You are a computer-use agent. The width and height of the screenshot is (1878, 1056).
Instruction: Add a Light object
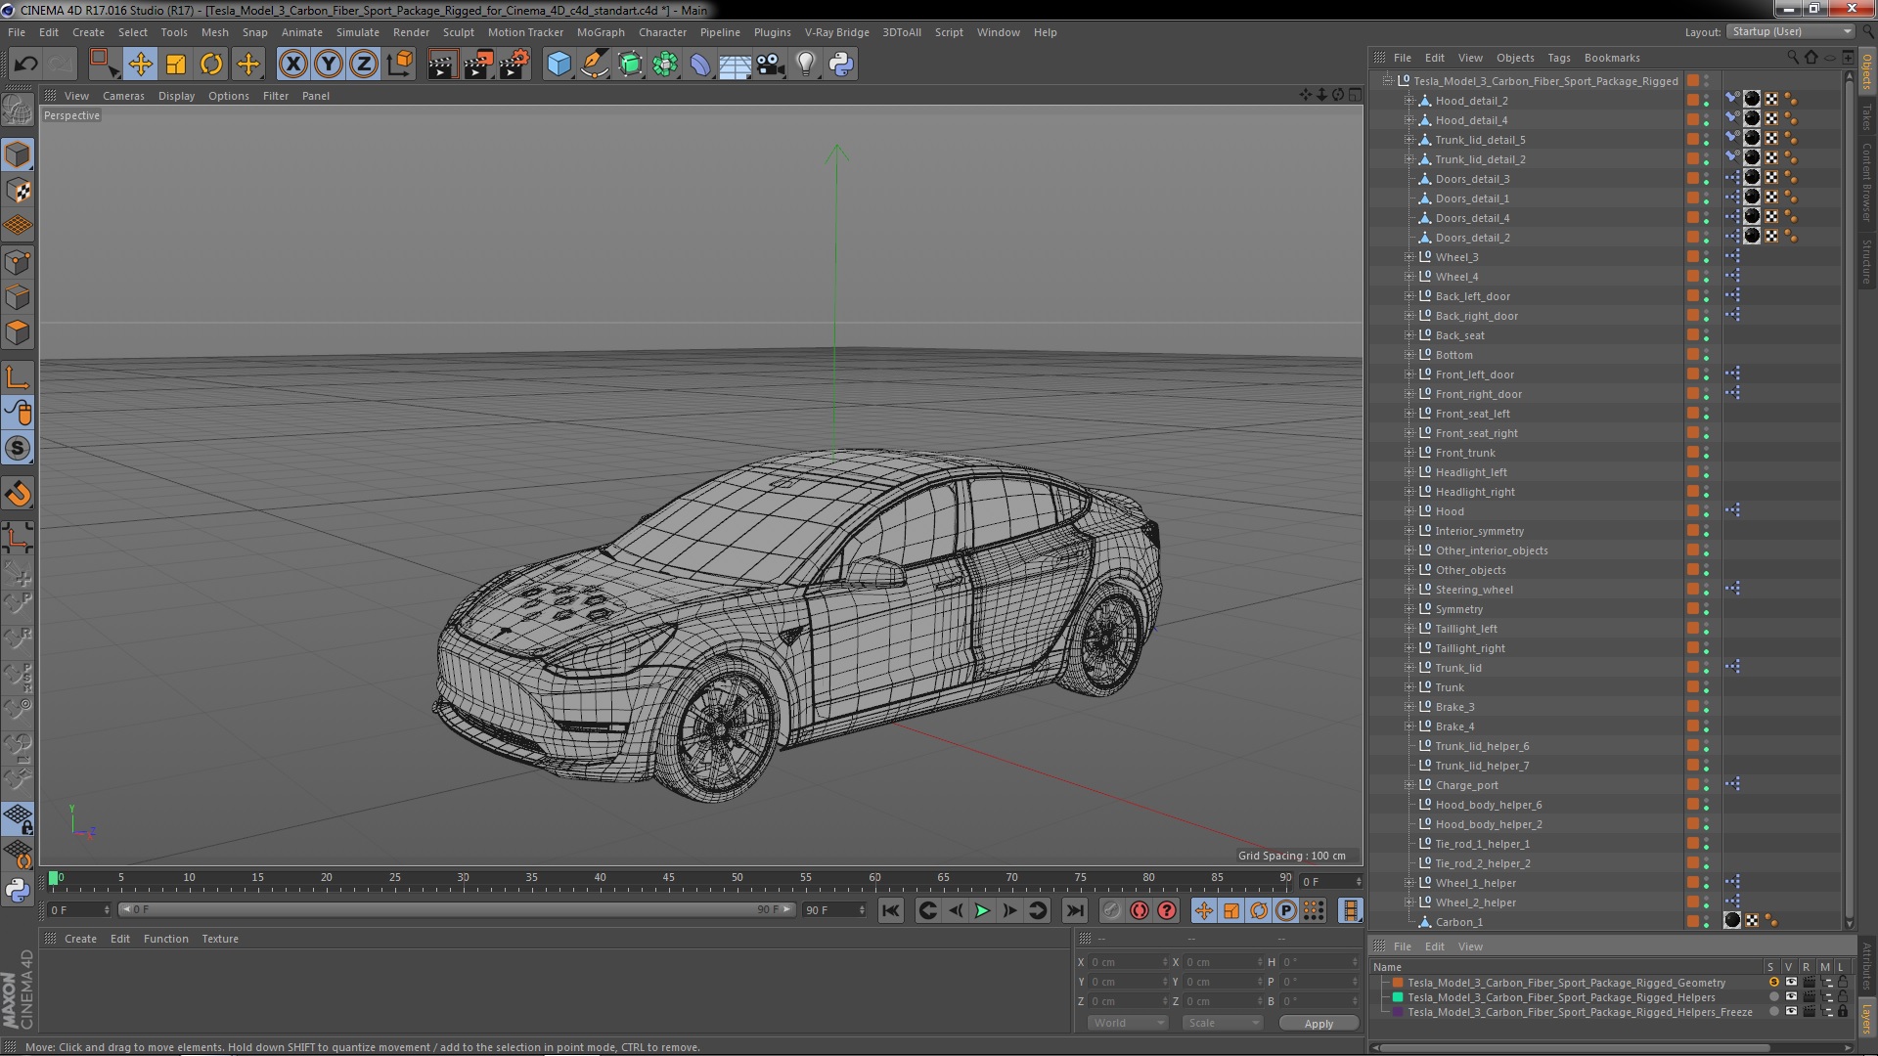point(805,65)
